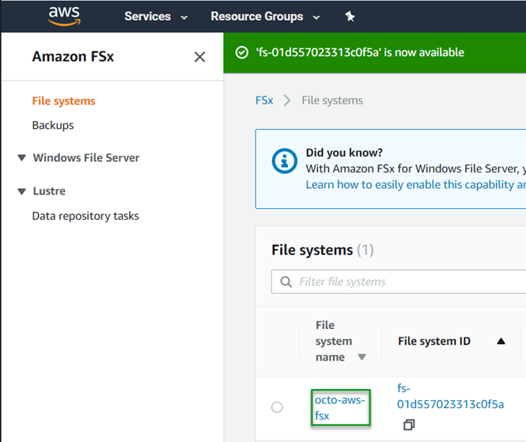
Task: Collapse the Lustre section
Action: [21, 191]
